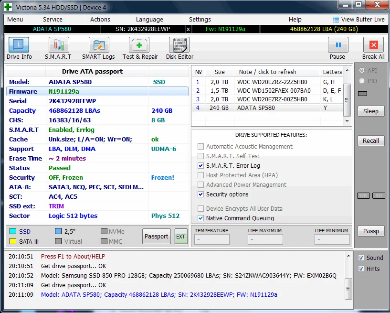Check Advanced Power Management box
The width and height of the screenshot is (390, 313).
click(x=200, y=185)
